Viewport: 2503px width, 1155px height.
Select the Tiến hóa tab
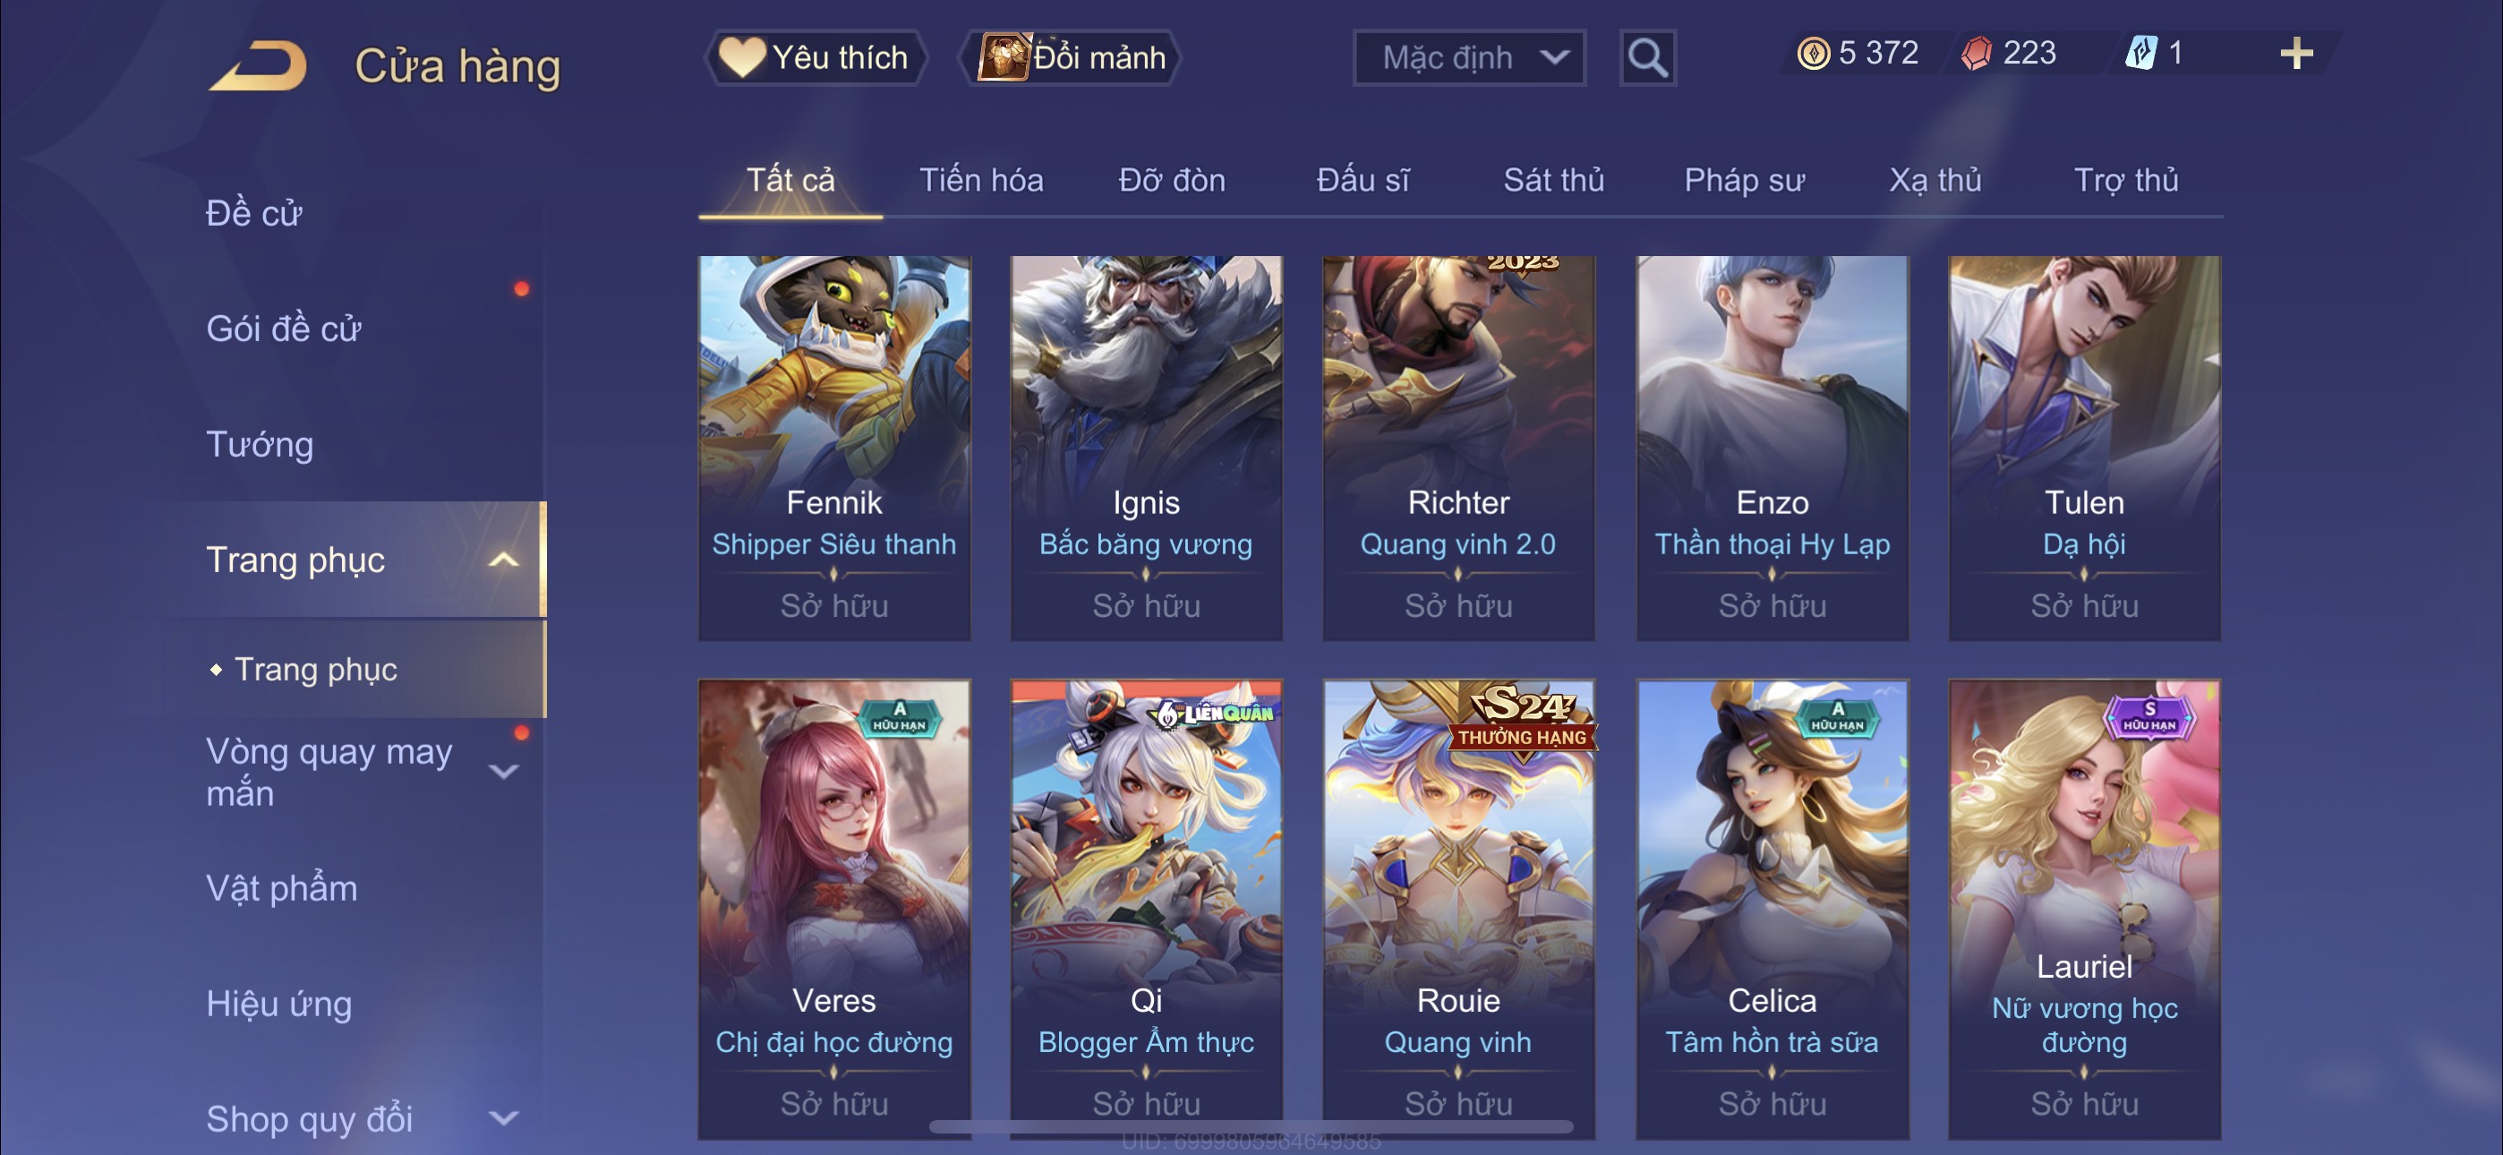pos(981,180)
